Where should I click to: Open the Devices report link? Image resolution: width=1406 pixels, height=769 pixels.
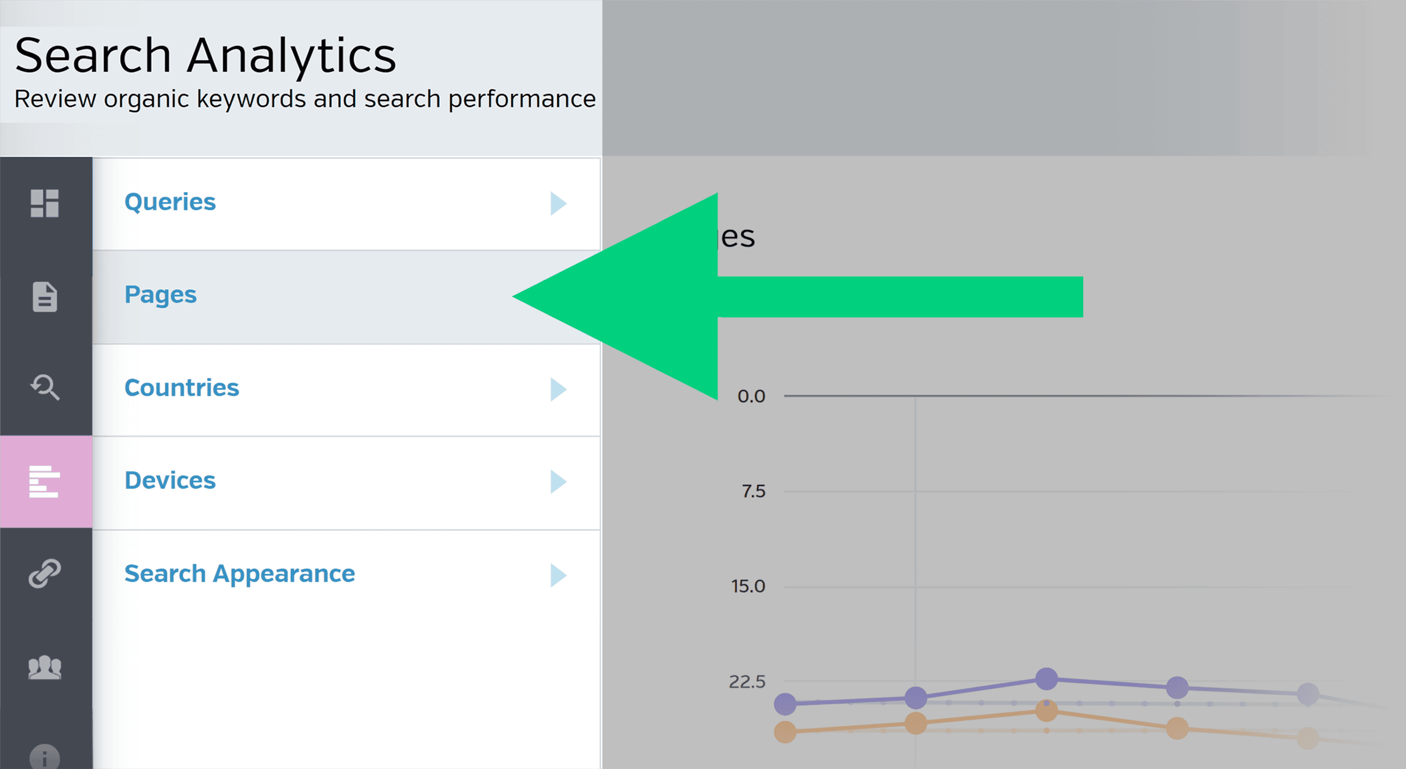tap(170, 480)
